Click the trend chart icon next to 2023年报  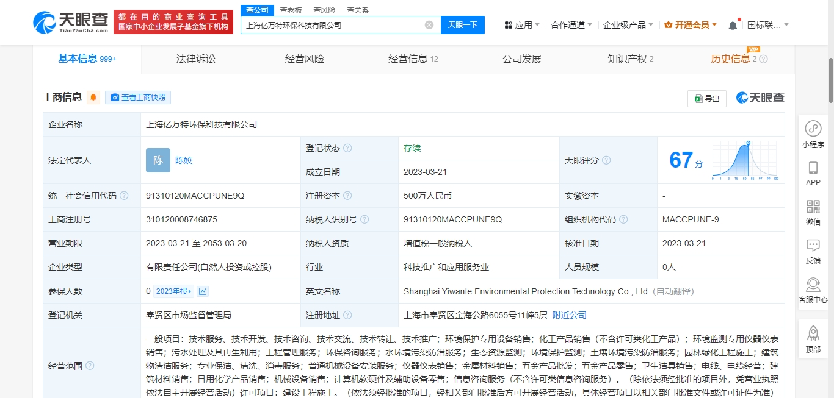tap(203, 291)
